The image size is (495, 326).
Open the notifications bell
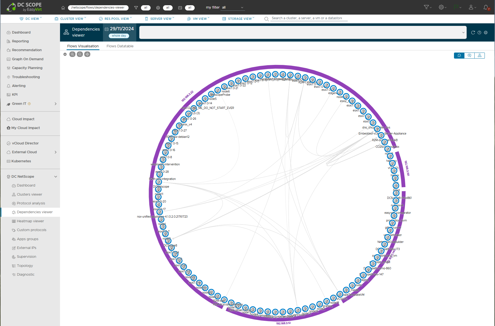click(x=486, y=7)
